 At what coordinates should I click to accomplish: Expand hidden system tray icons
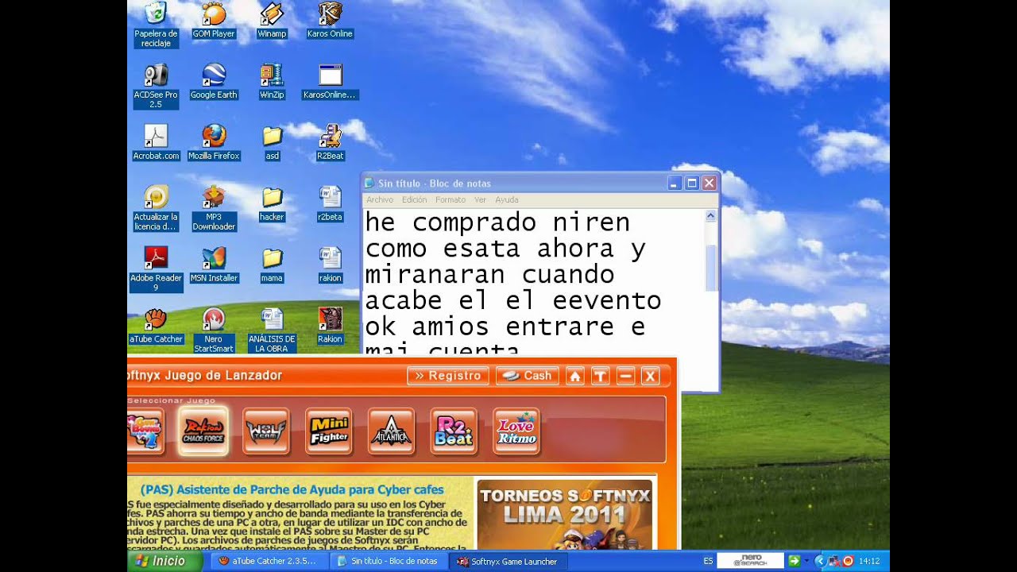(821, 561)
